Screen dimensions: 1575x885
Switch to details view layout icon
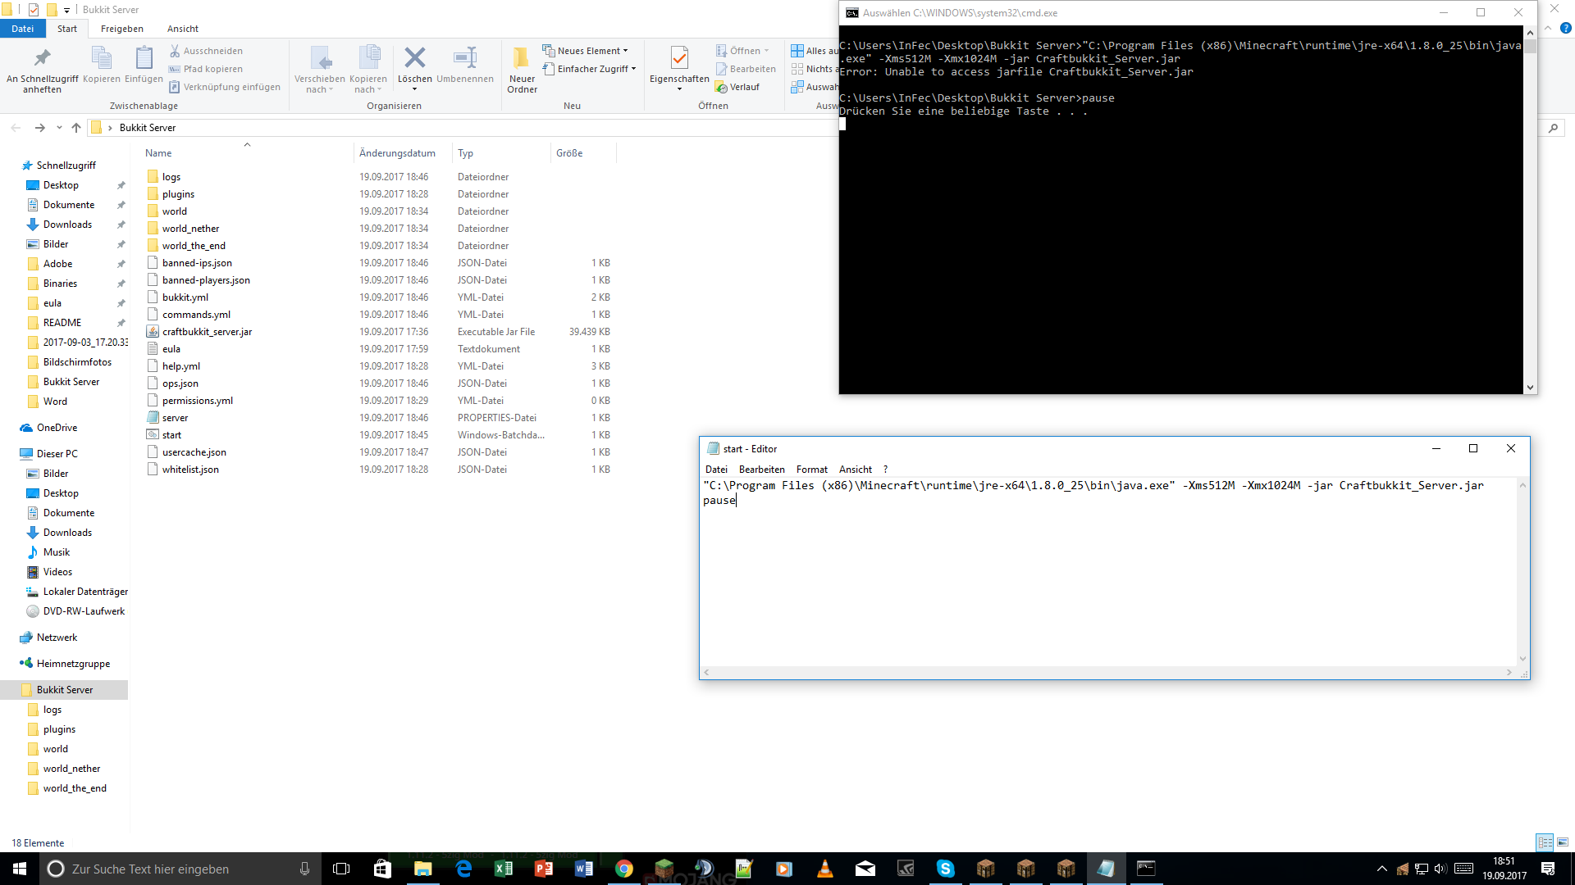coord(1545,842)
